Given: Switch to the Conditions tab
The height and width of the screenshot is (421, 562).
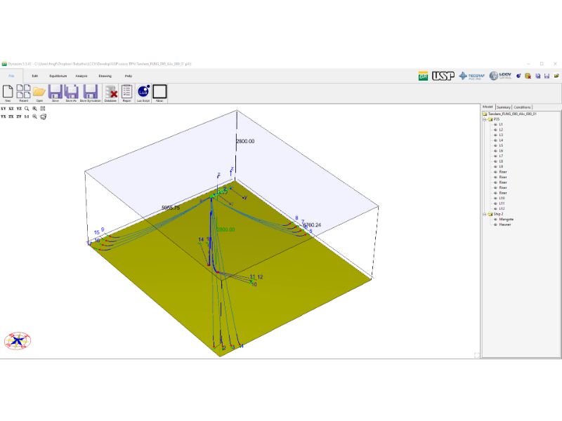Looking at the screenshot, I should pos(522,107).
